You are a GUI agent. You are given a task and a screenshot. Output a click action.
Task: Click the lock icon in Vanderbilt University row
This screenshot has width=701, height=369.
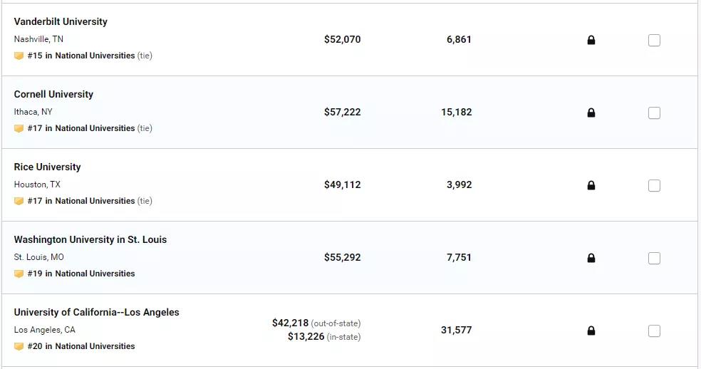[591, 41]
